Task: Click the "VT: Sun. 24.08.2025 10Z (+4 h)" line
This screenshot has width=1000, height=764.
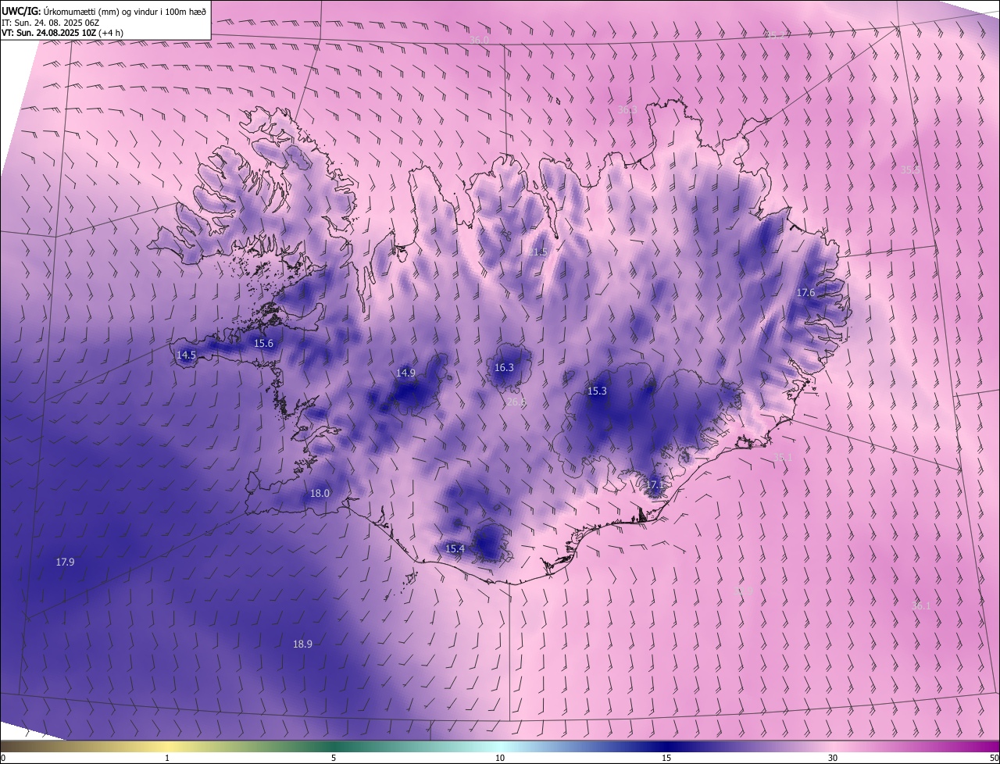Action: [64, 33]
